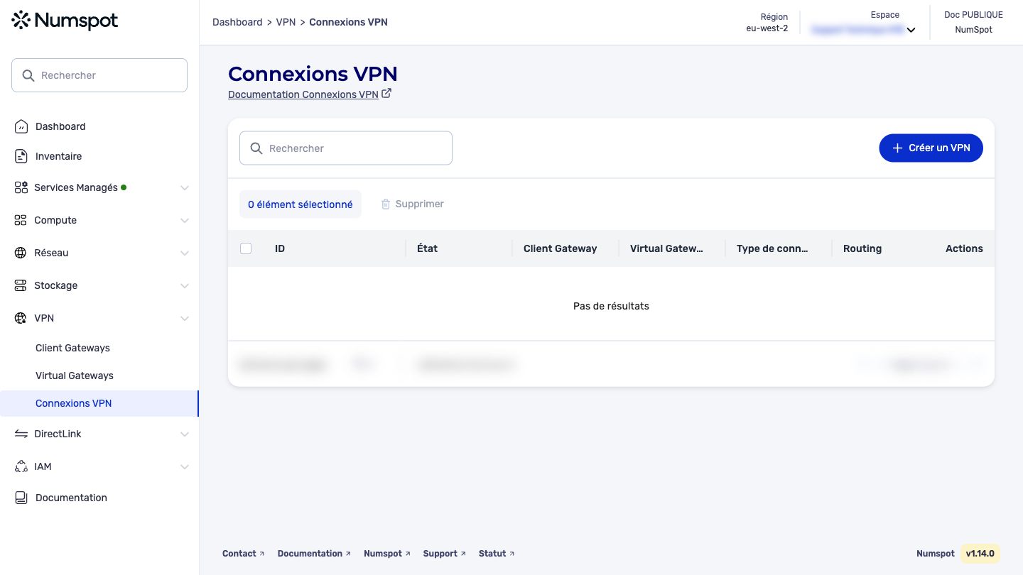Open the Documentation Connexions VPN link
This screenshot has width=1023, height=575.
(x=303, y=94)
